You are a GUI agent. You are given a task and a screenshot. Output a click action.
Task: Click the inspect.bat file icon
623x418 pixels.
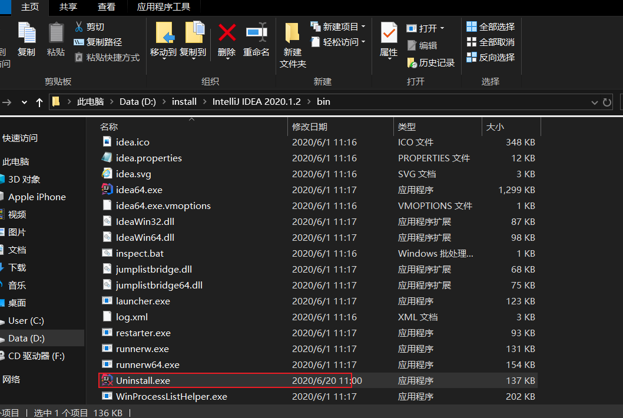pyautogui.click(x=107, y=253)
